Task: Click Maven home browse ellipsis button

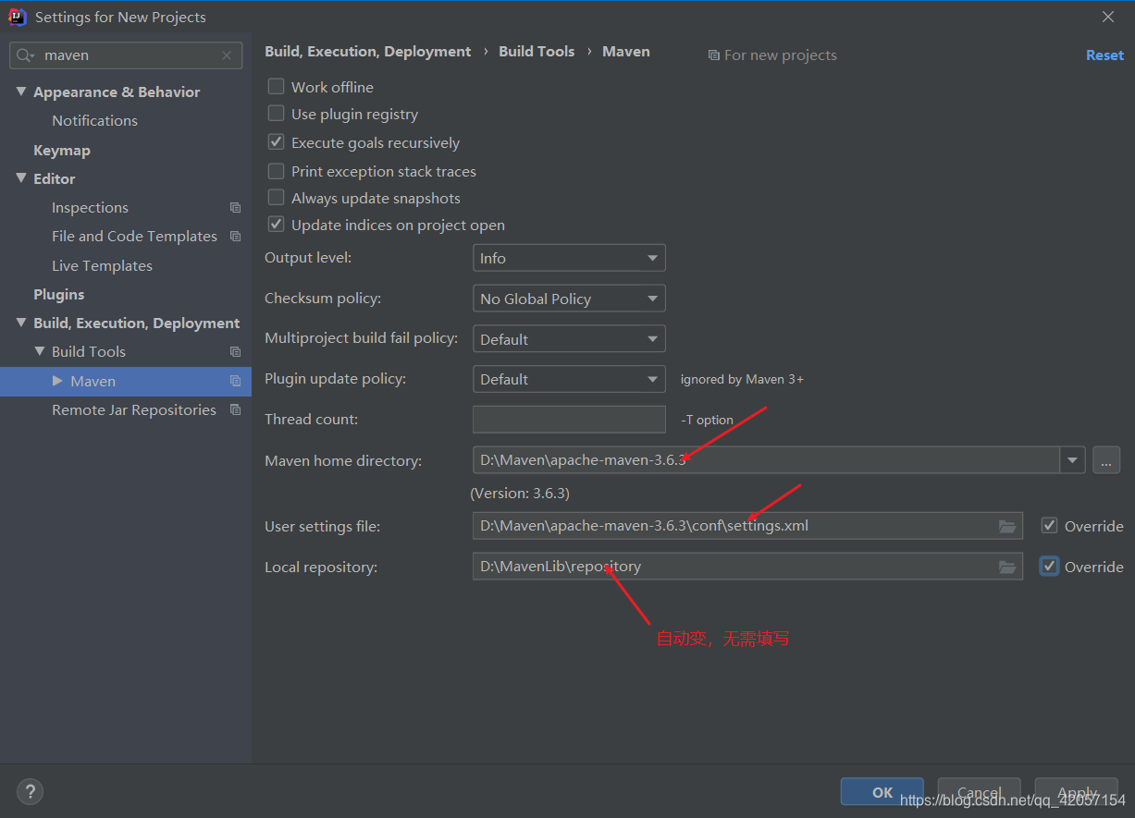Action: [1106, 460]
